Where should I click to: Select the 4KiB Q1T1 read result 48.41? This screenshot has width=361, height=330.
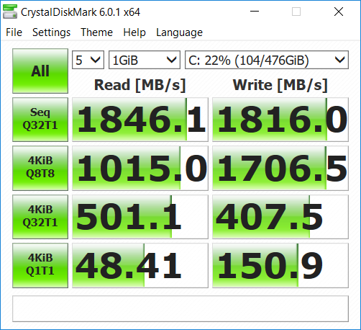tap(140, 265)
